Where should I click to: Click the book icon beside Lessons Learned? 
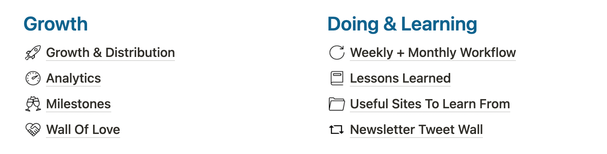[337, 78]
